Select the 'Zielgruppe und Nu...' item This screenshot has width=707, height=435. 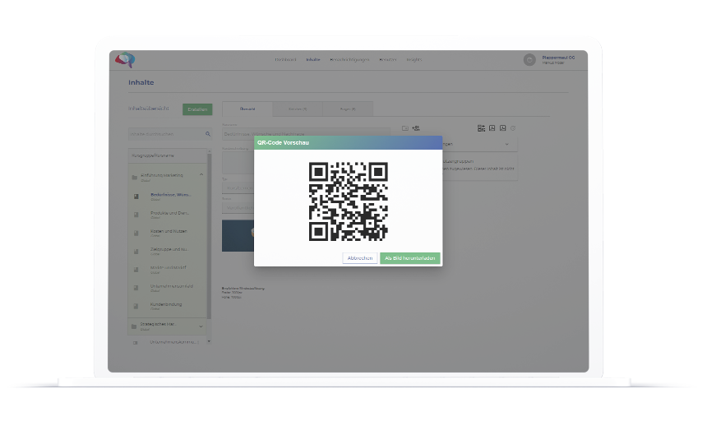click(169, 249)
